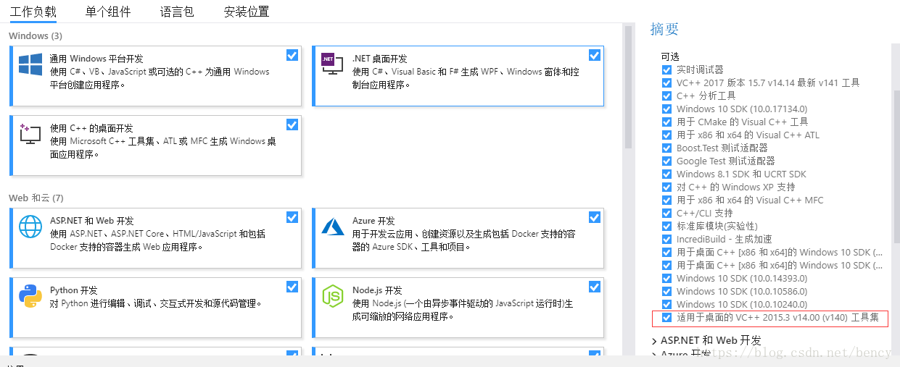This screenshot has height=367, width=900.
Task: Toggle VC++ 2015.3 v14.00 (v140) 工具集 checkbox
Action: [x=666, y=317]
